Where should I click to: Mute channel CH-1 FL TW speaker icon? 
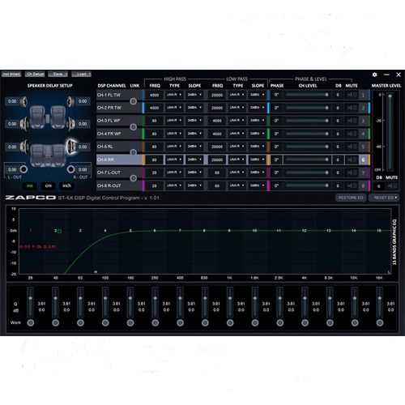[352, 95]
